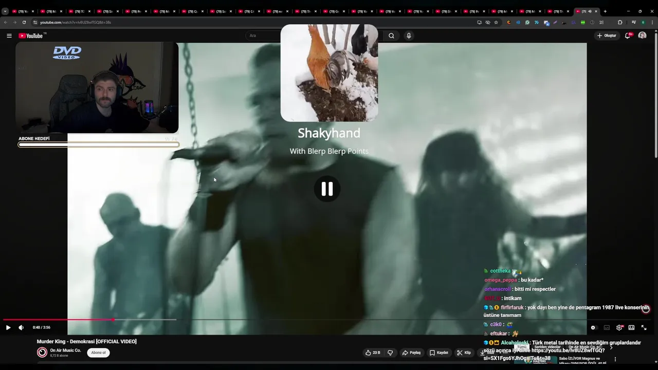Image resolution: width=658 pixels, height=370 pixels.
Task: Create a clip with the Klip button
Action: pos(464,353)
